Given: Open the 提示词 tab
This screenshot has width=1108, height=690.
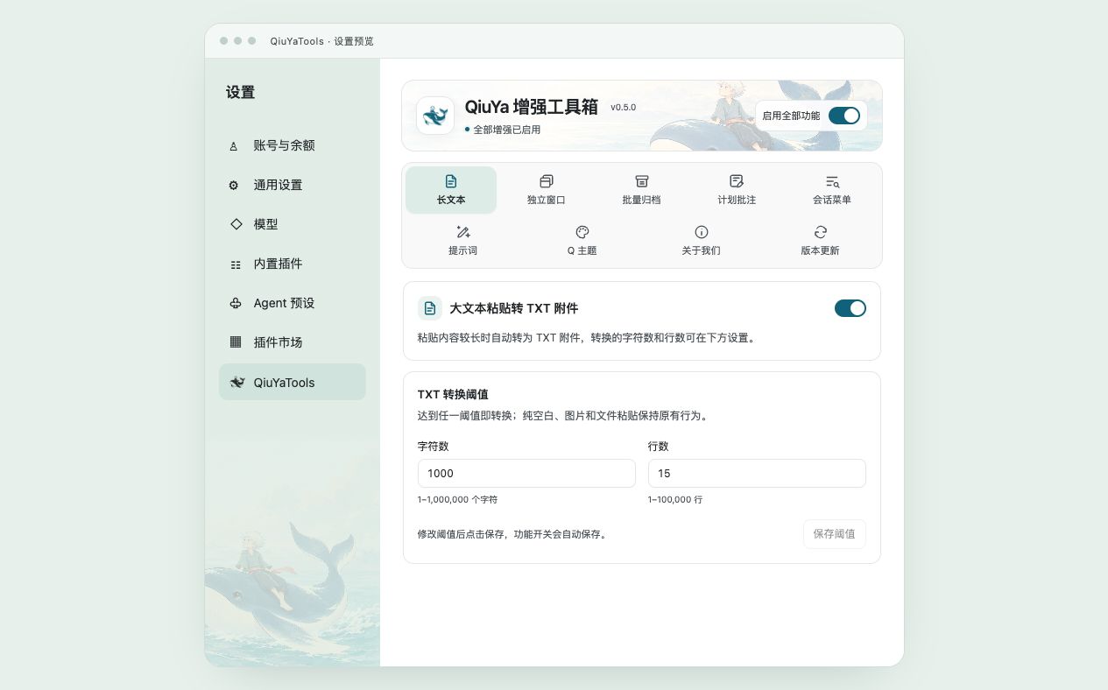Looking at the screenshot, I should (463, 241).
